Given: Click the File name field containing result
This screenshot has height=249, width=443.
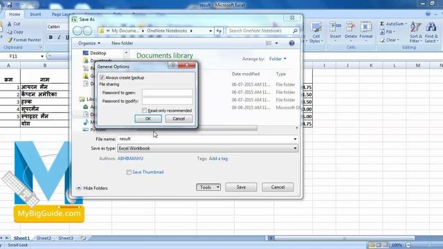Looking at the screenshot, I should point(206,139).
